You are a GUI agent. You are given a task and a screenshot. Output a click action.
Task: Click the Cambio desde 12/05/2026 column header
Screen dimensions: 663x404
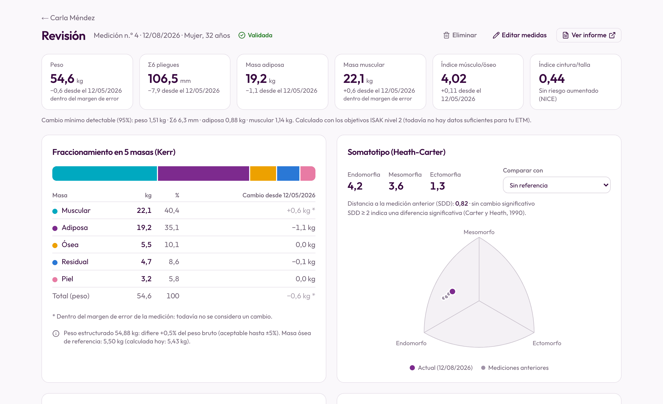279,195
